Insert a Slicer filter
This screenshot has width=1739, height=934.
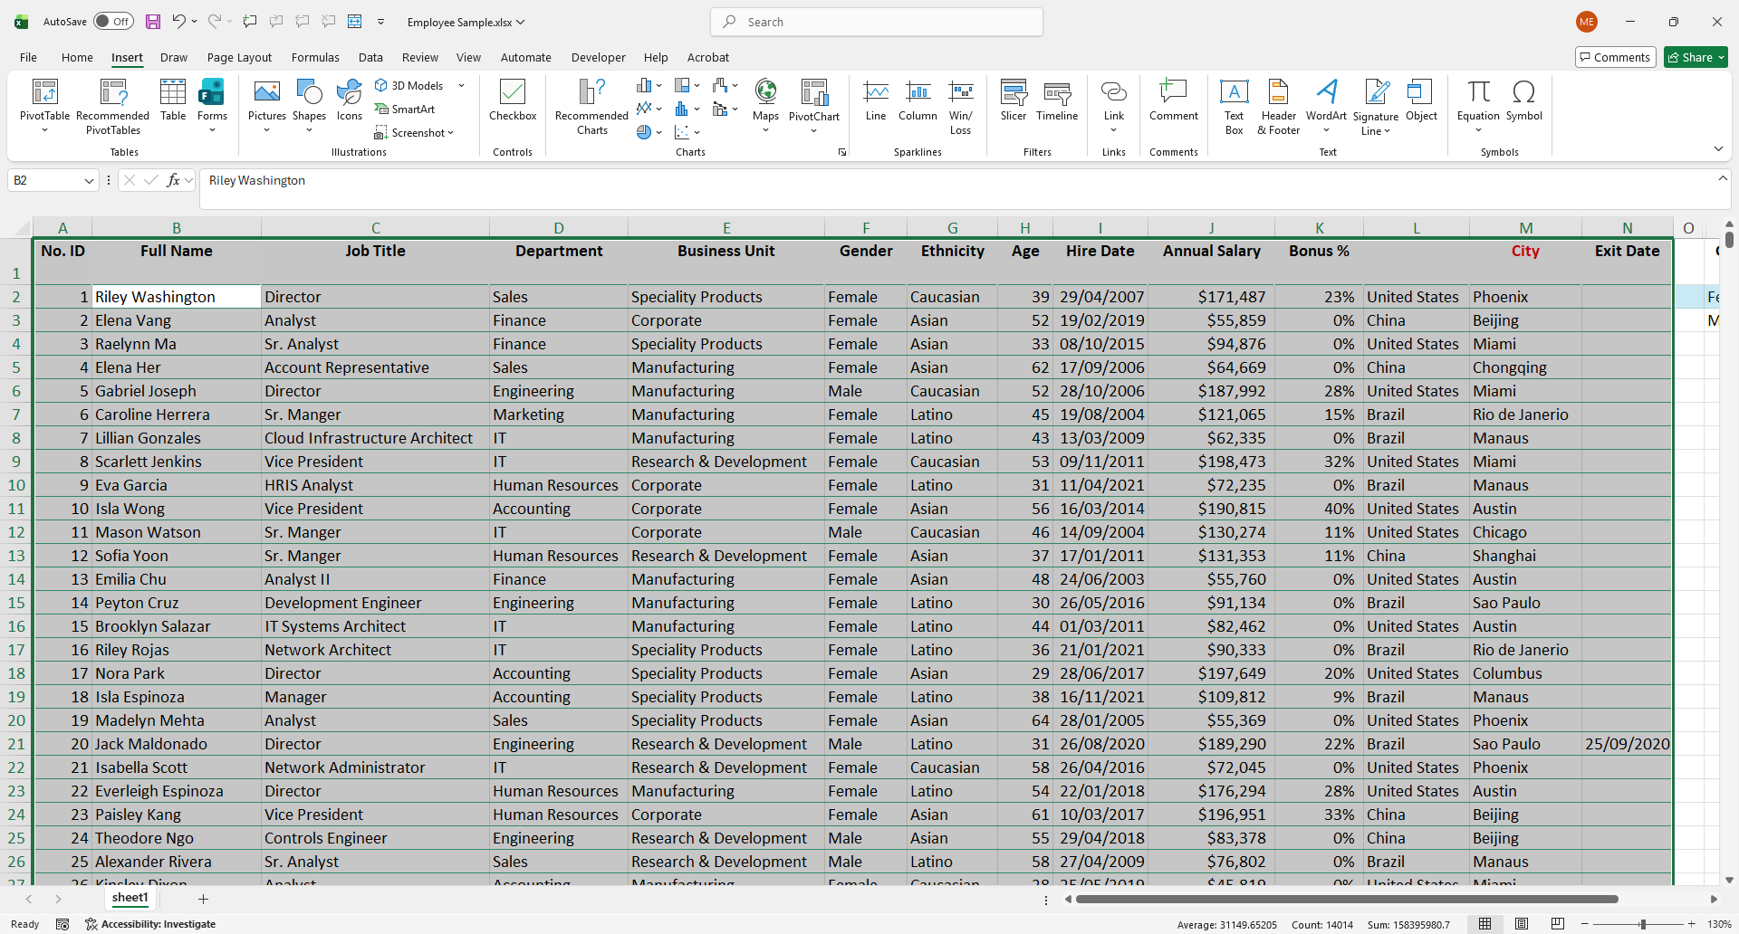point(1013,98)
